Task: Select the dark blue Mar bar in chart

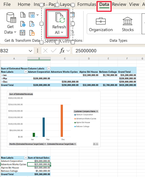Action: pos(44,127)
